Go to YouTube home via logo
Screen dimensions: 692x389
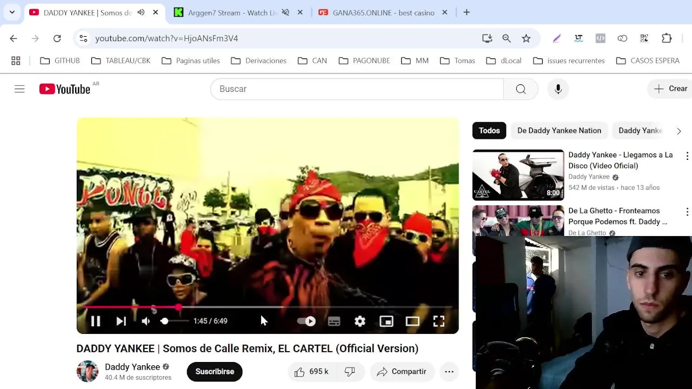(65, 89)
